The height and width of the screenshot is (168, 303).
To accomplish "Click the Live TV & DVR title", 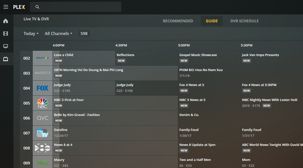I will point(36,19).
